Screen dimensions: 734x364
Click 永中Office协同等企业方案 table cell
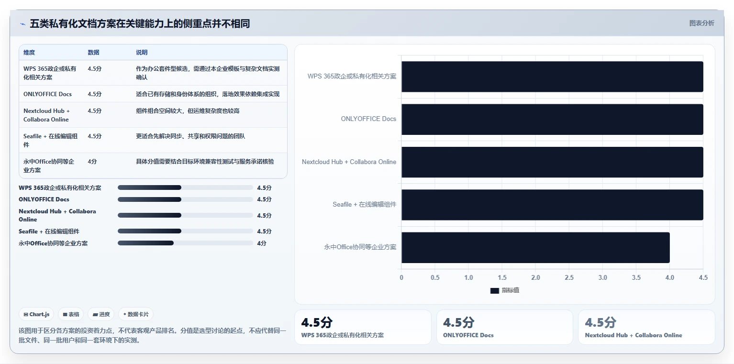tap(49, 165)
